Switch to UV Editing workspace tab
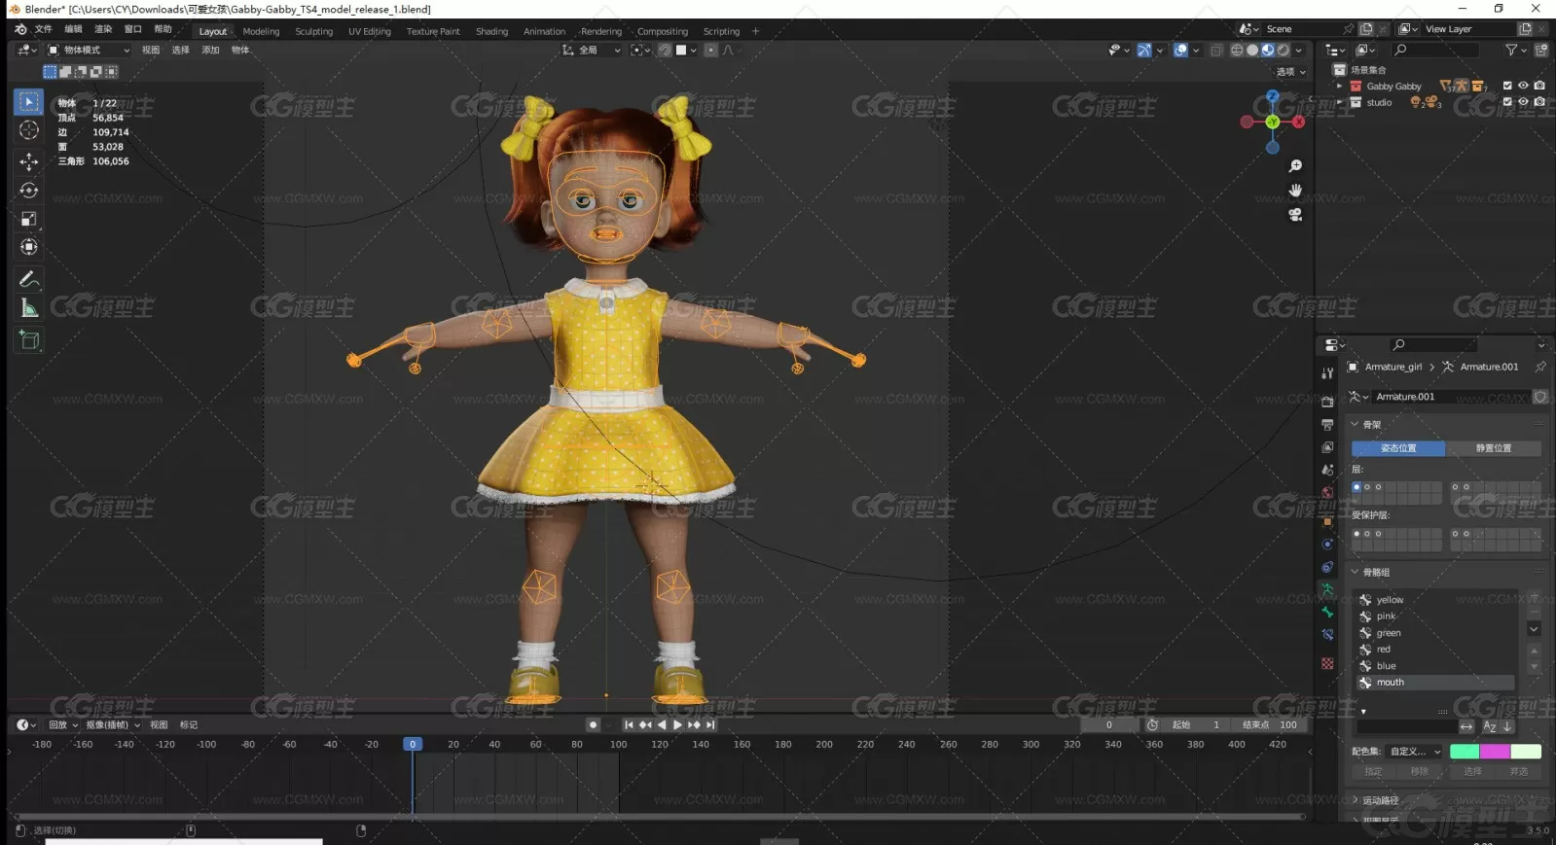Viewport: 1556px width, 845px height. click(x=370, y=31)
